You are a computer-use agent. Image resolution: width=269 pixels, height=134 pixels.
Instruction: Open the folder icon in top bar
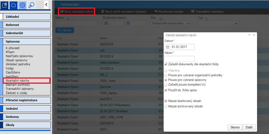click(14, 5)
